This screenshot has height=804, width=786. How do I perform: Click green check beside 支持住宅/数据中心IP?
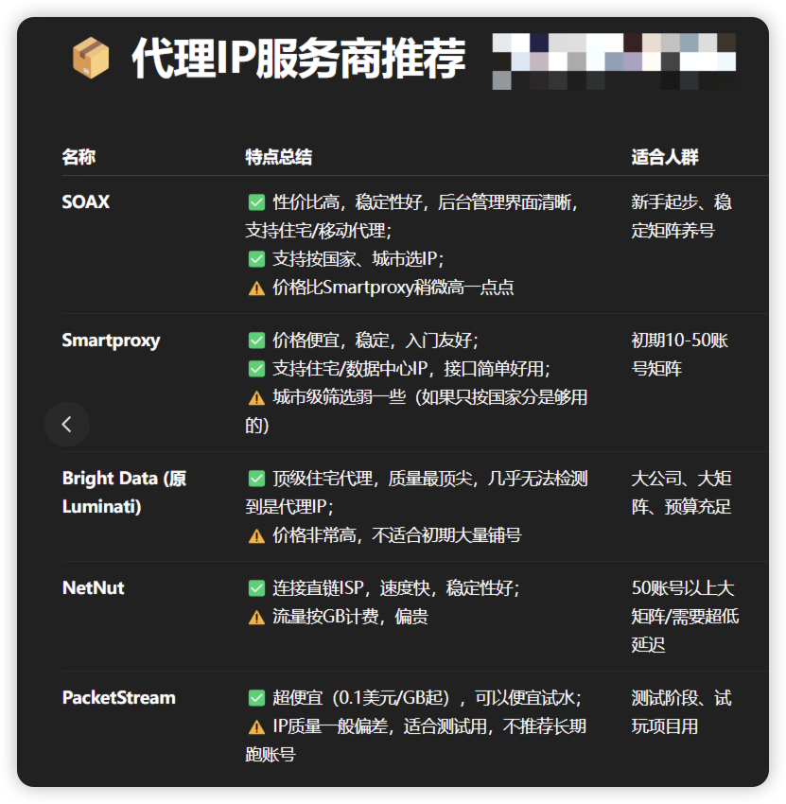256,369
